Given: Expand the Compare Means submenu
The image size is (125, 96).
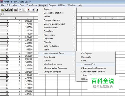Looking at the screenshot, I should [x=57, y=20].
